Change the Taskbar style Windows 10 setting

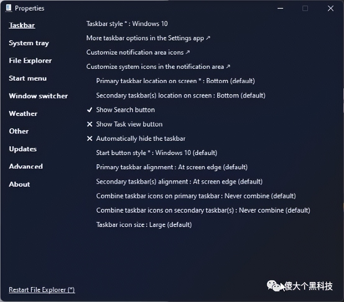point(127,24)
